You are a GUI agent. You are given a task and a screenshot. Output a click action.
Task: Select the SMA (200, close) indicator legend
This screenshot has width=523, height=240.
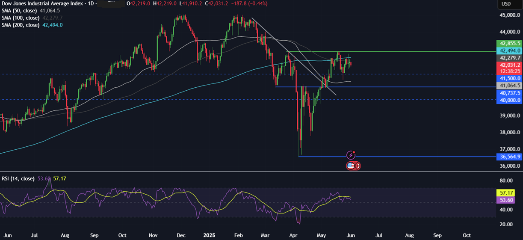point(21,25)
